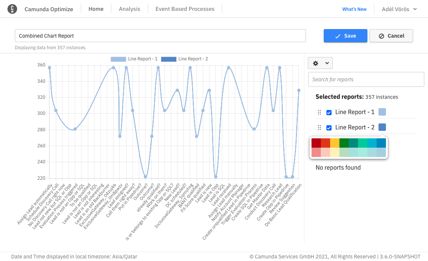428x261 pixels.
Task: Click Line Report - 2 color square
Action: (x=382, y=127)
